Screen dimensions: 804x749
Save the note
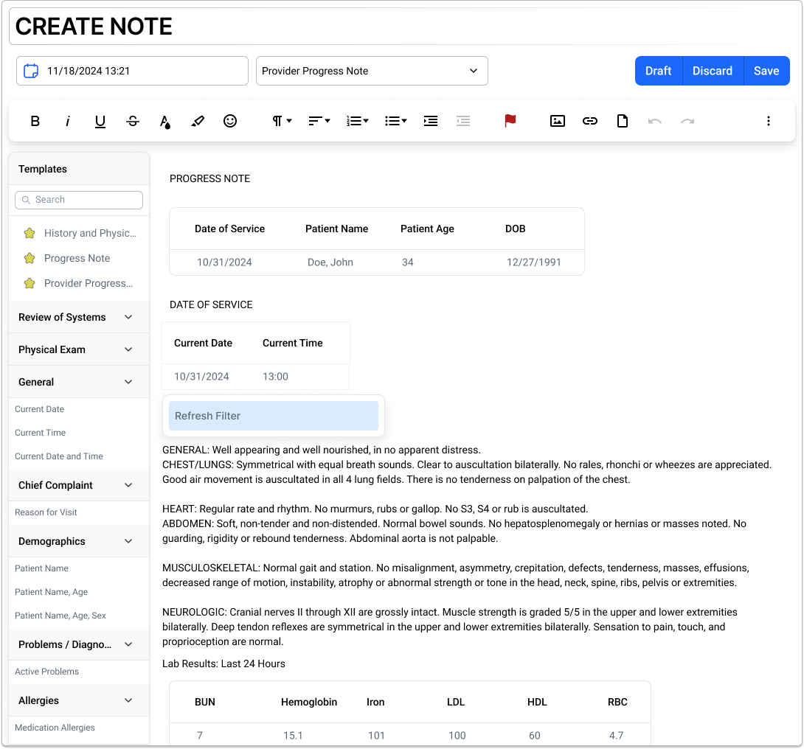766,71
